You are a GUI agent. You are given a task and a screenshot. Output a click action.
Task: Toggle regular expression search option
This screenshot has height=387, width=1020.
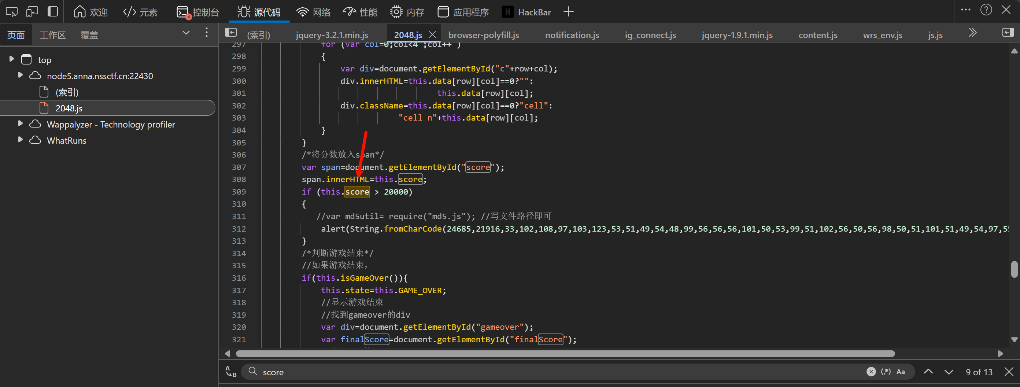(886, 372)
